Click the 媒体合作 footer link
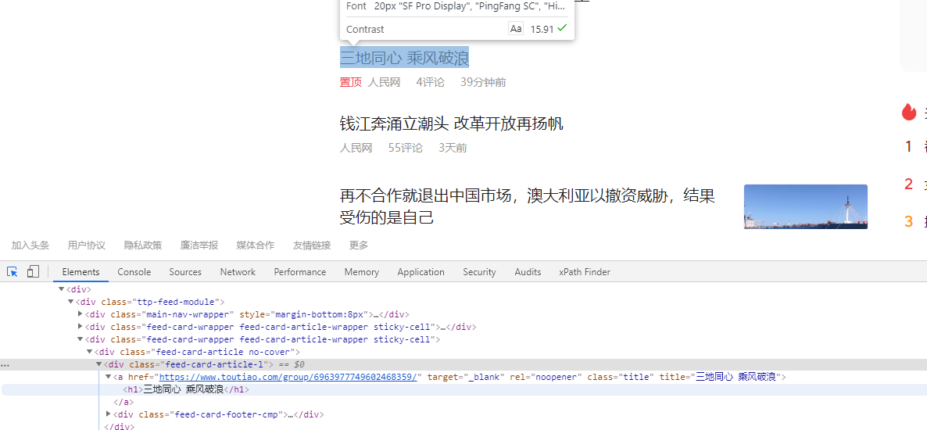Screen dimensions: 927x430 [256, 245]
